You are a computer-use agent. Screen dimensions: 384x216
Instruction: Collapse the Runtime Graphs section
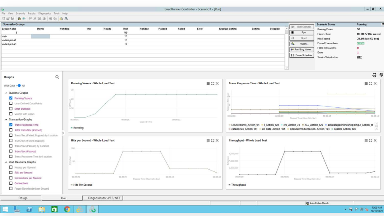coord(6,93)
